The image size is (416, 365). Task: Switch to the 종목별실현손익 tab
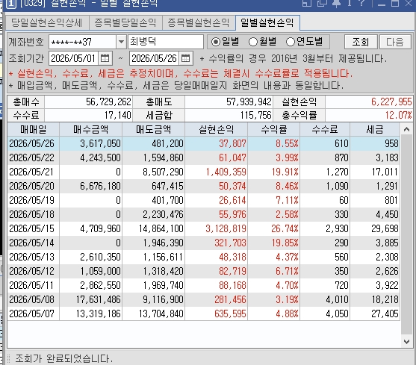pyautogui.click(x=198, y=22)
